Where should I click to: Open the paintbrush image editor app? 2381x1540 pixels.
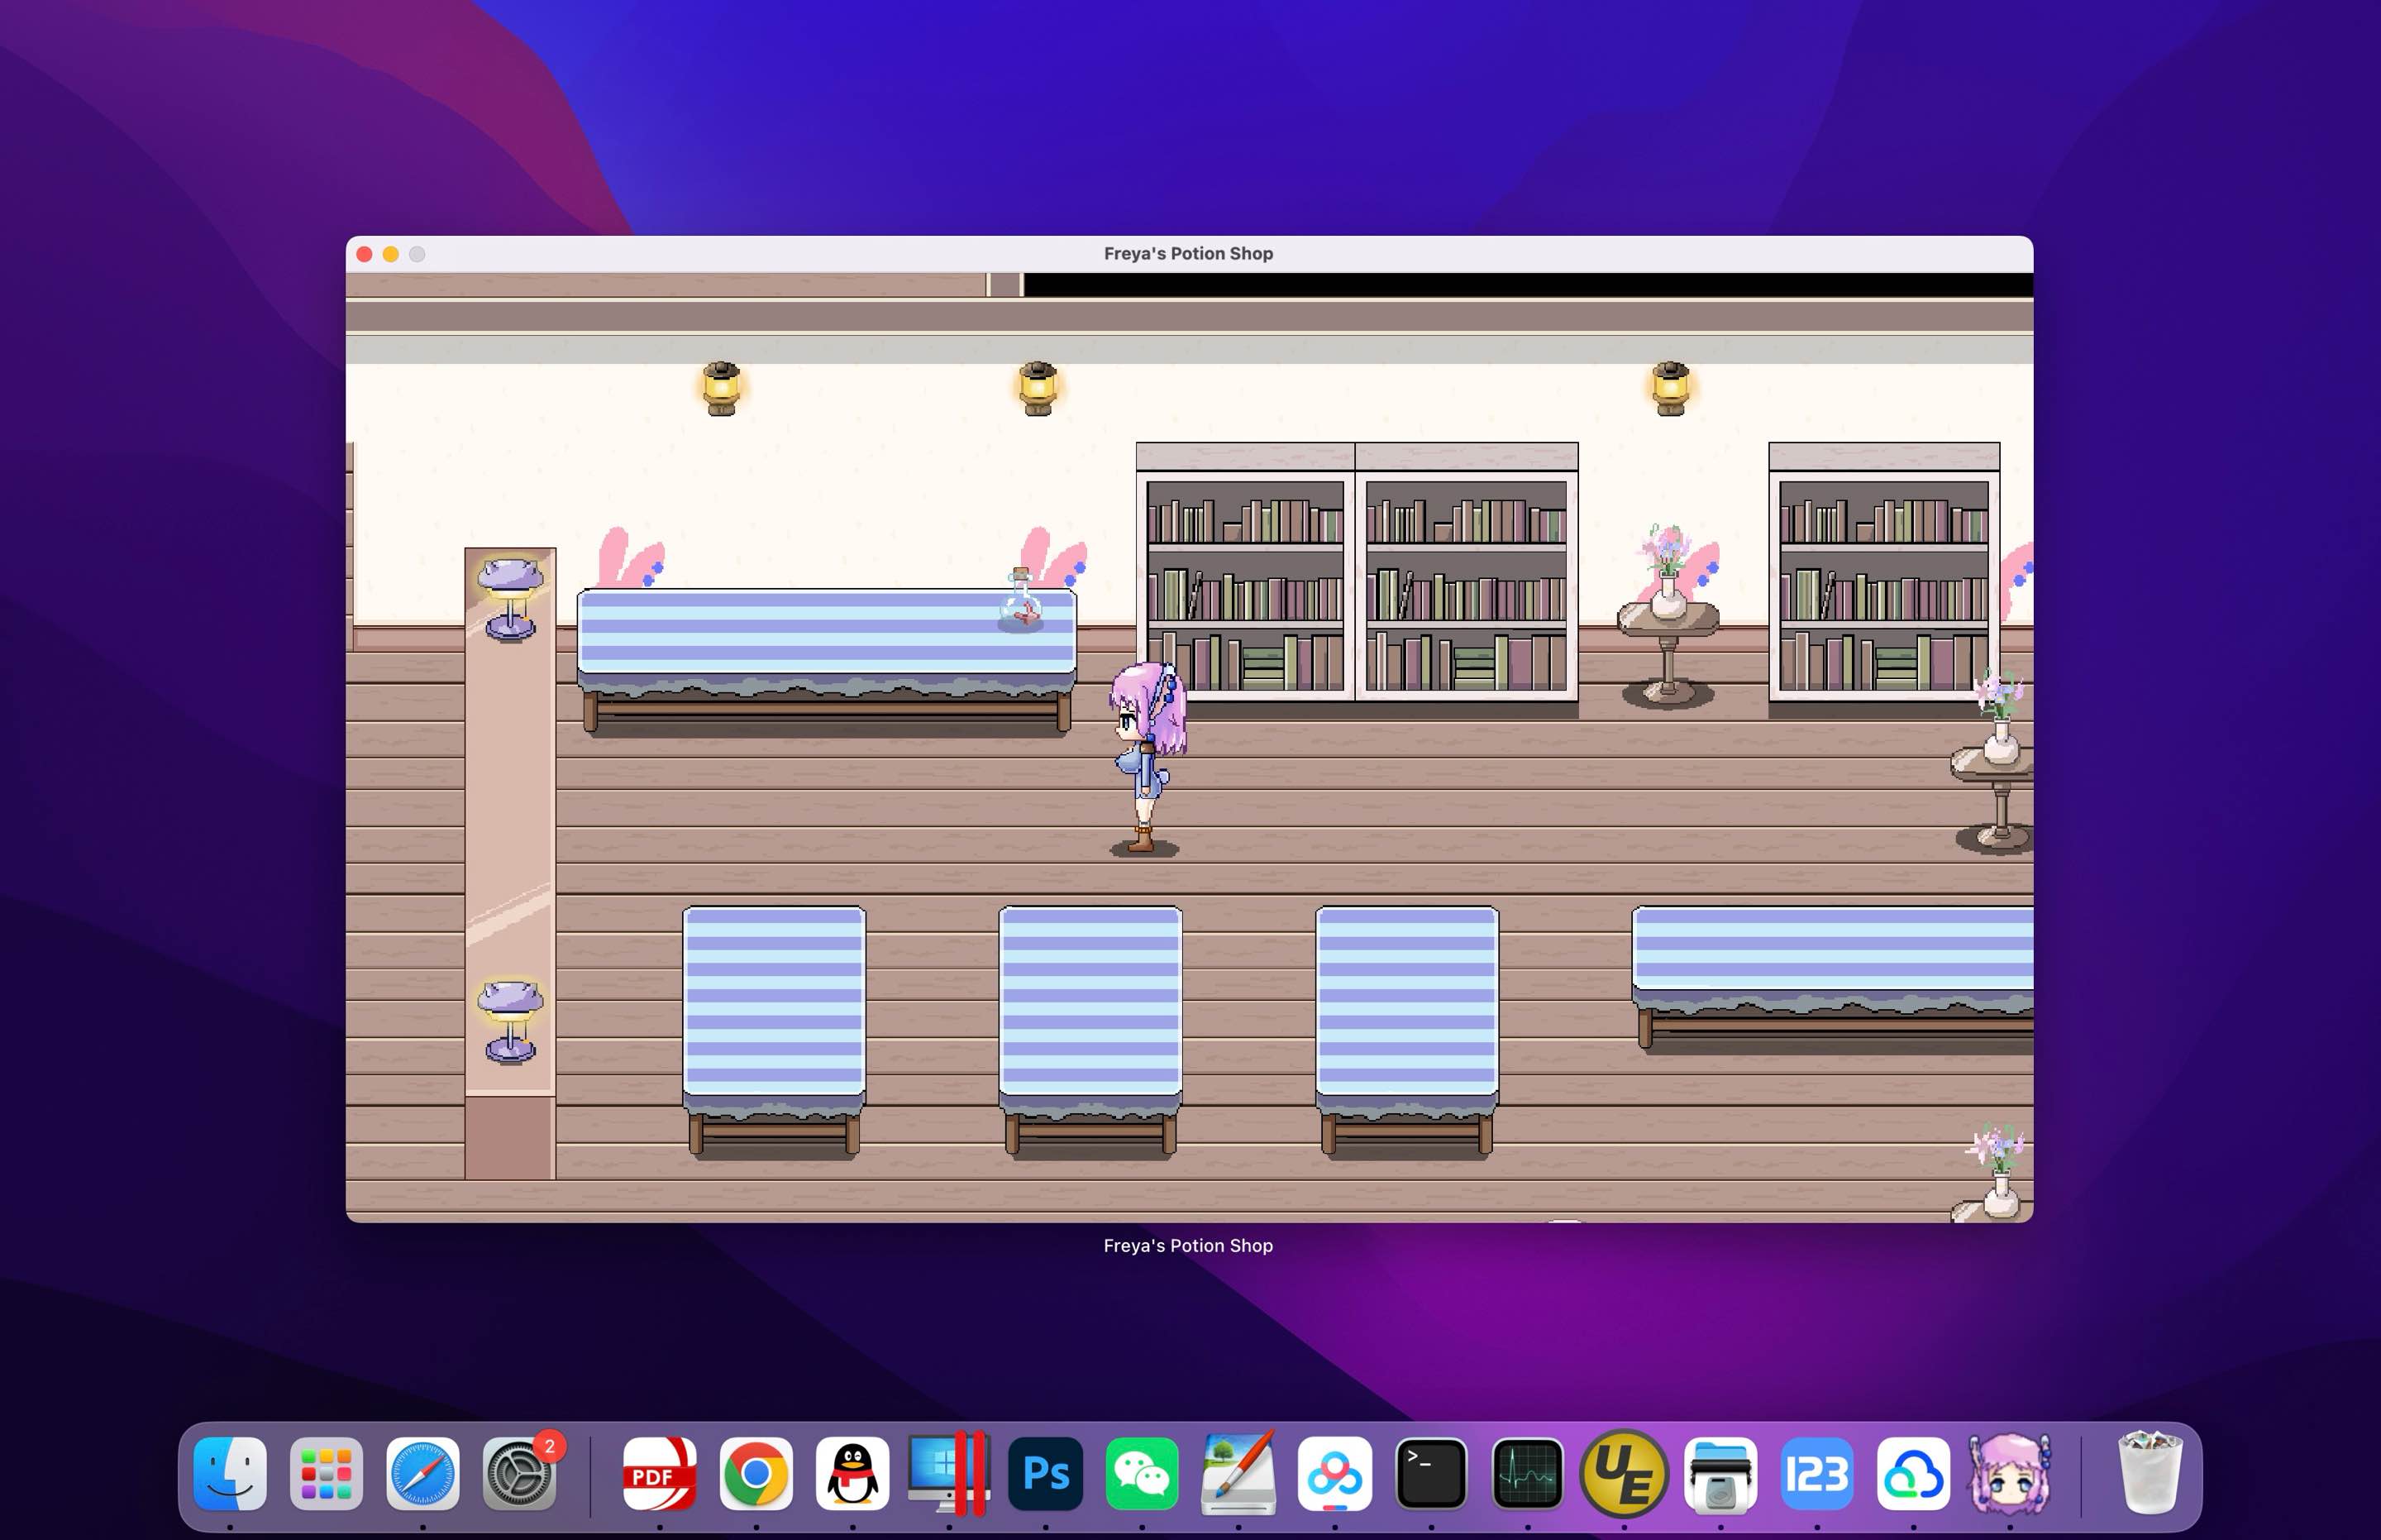point(1238,1473)
